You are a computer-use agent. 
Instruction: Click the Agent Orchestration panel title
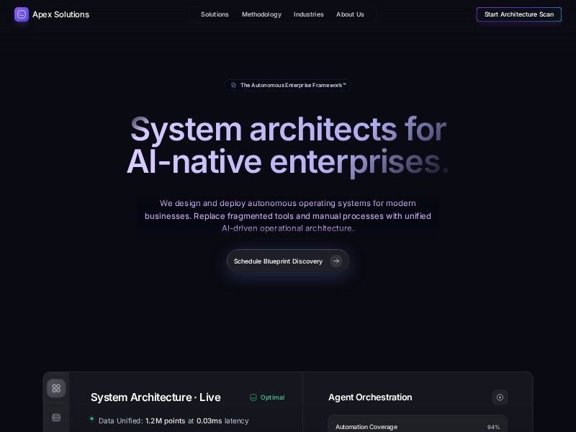click(370, 397)
